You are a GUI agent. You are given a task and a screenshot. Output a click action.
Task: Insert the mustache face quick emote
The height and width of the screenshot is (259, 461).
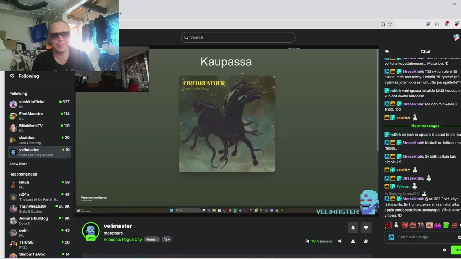413,226
